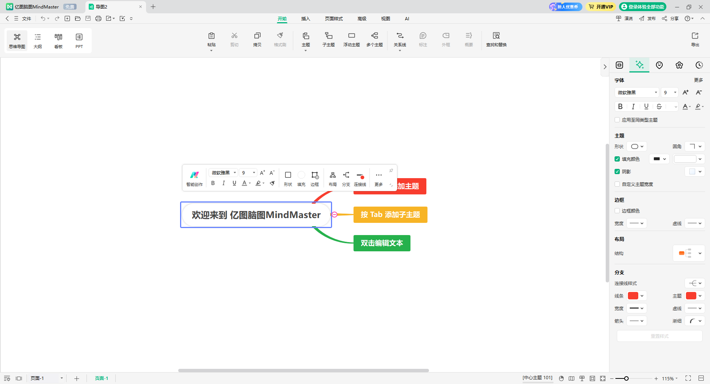Open the 高级 (Advanced) ribbon tab
The width and height of the screenshot is (710, 384).
tap(362, 18)
